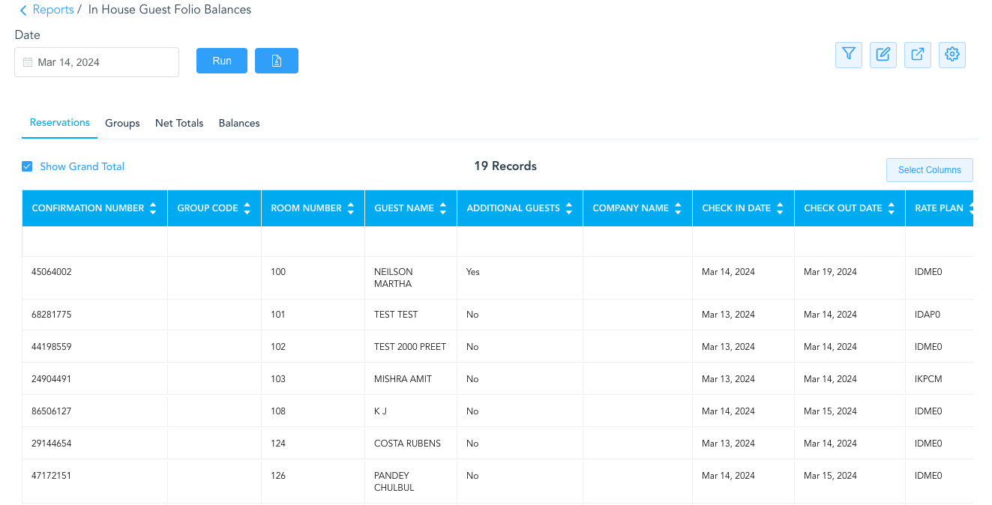Click the edit pencil icon button
Screen dimensions: 992x505
(883, 55)
